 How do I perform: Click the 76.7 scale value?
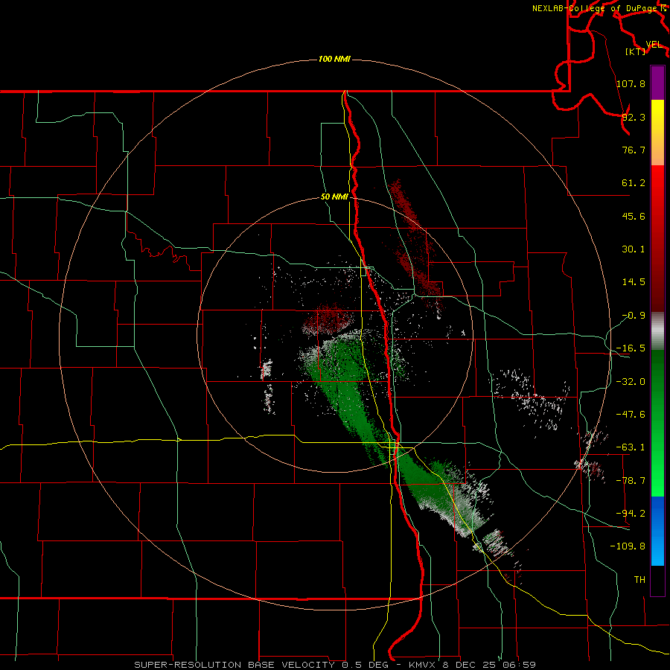click(634, 150)
